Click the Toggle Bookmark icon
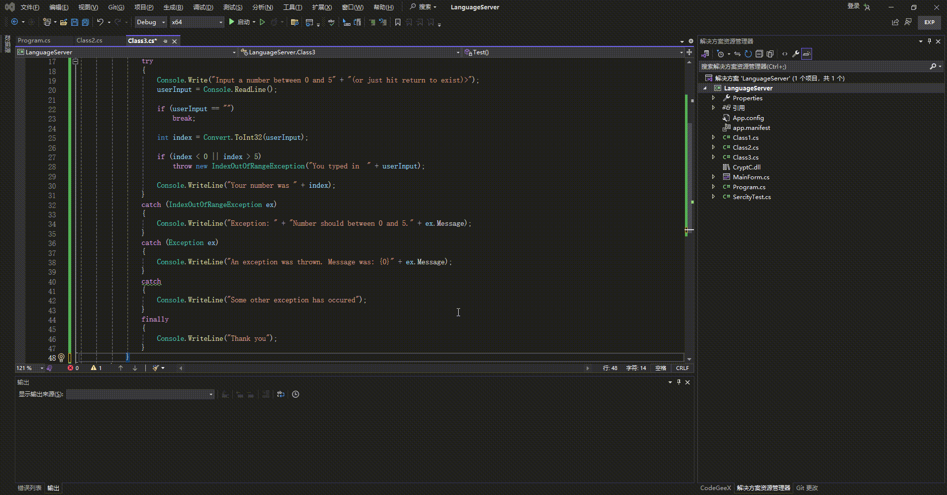This screenshot has width=947, height=495. click(398, 22)
